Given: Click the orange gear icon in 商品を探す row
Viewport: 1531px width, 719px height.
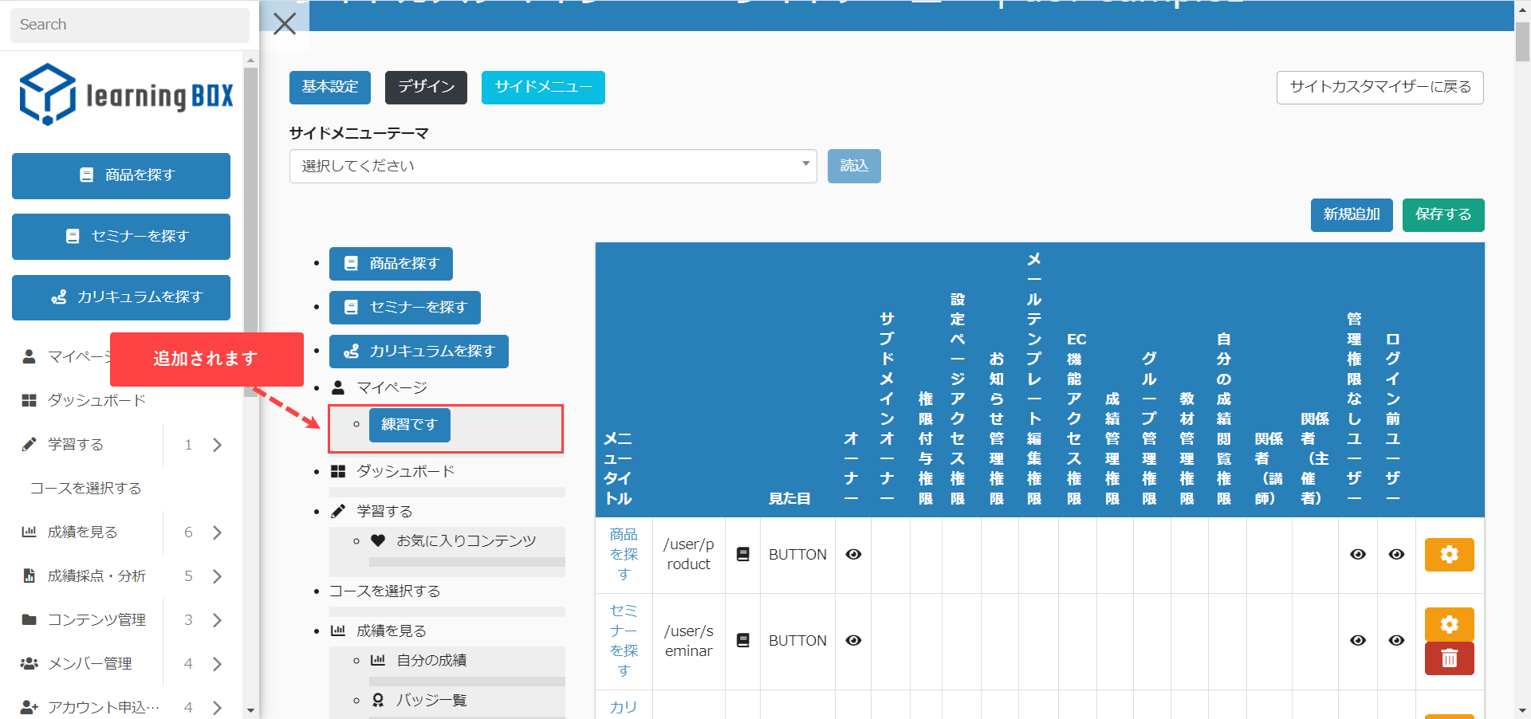Looking at the screenshot, I should coord(1449,555).
